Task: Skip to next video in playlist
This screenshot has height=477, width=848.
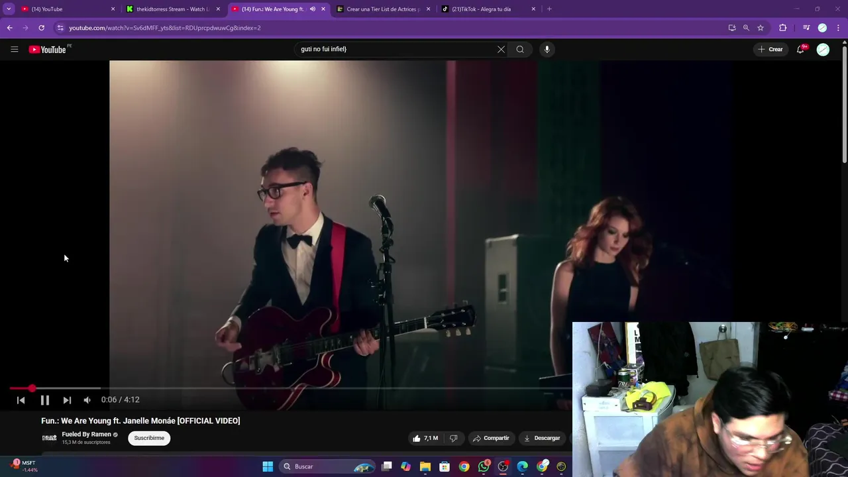Action: coord(67,400)
